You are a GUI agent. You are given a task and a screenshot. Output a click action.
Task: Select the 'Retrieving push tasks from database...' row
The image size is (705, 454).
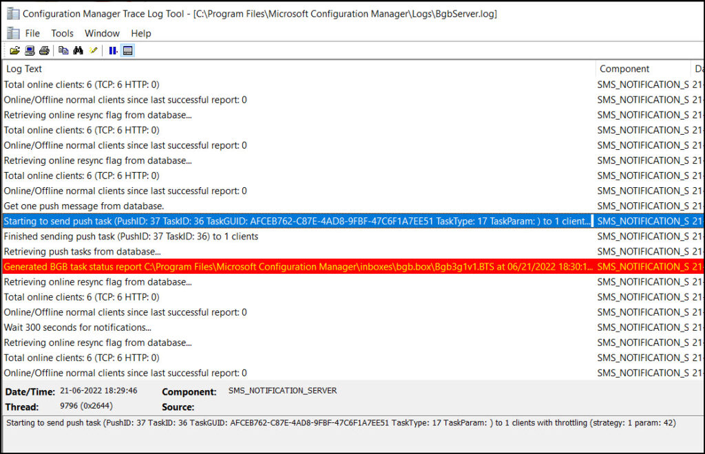[x=352, y=252]
